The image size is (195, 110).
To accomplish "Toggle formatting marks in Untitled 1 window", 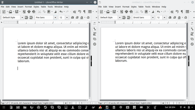I will click(84, 12).
